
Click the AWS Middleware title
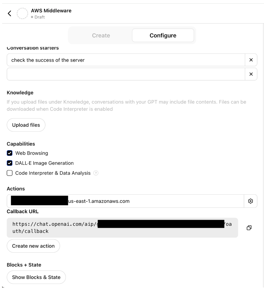point(51,10)
